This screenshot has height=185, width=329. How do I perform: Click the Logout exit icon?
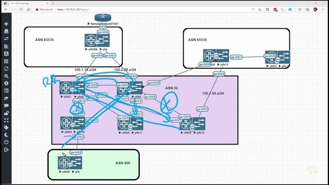tap(6, 150)
